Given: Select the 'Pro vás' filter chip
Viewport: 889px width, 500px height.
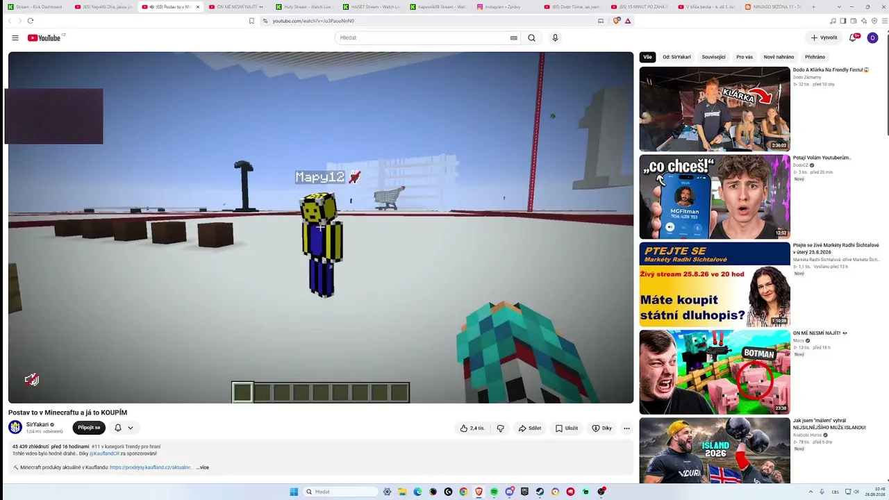Looking at the screenshot, I should [x=745, y=57].
